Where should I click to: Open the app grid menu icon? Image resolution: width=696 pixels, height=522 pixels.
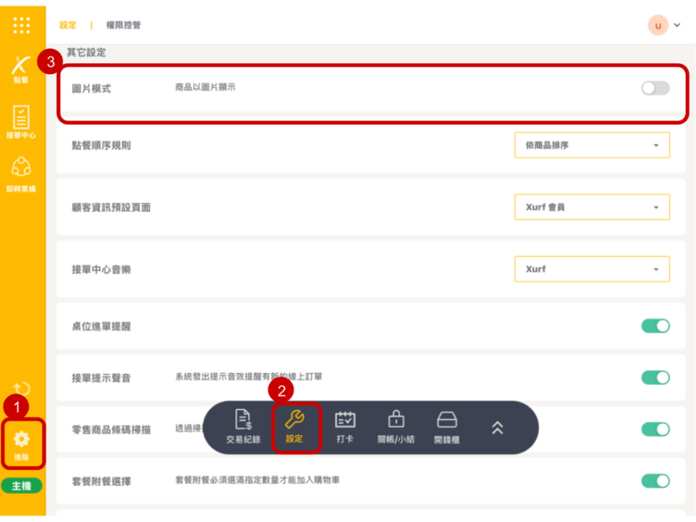(x=22, y=25)
